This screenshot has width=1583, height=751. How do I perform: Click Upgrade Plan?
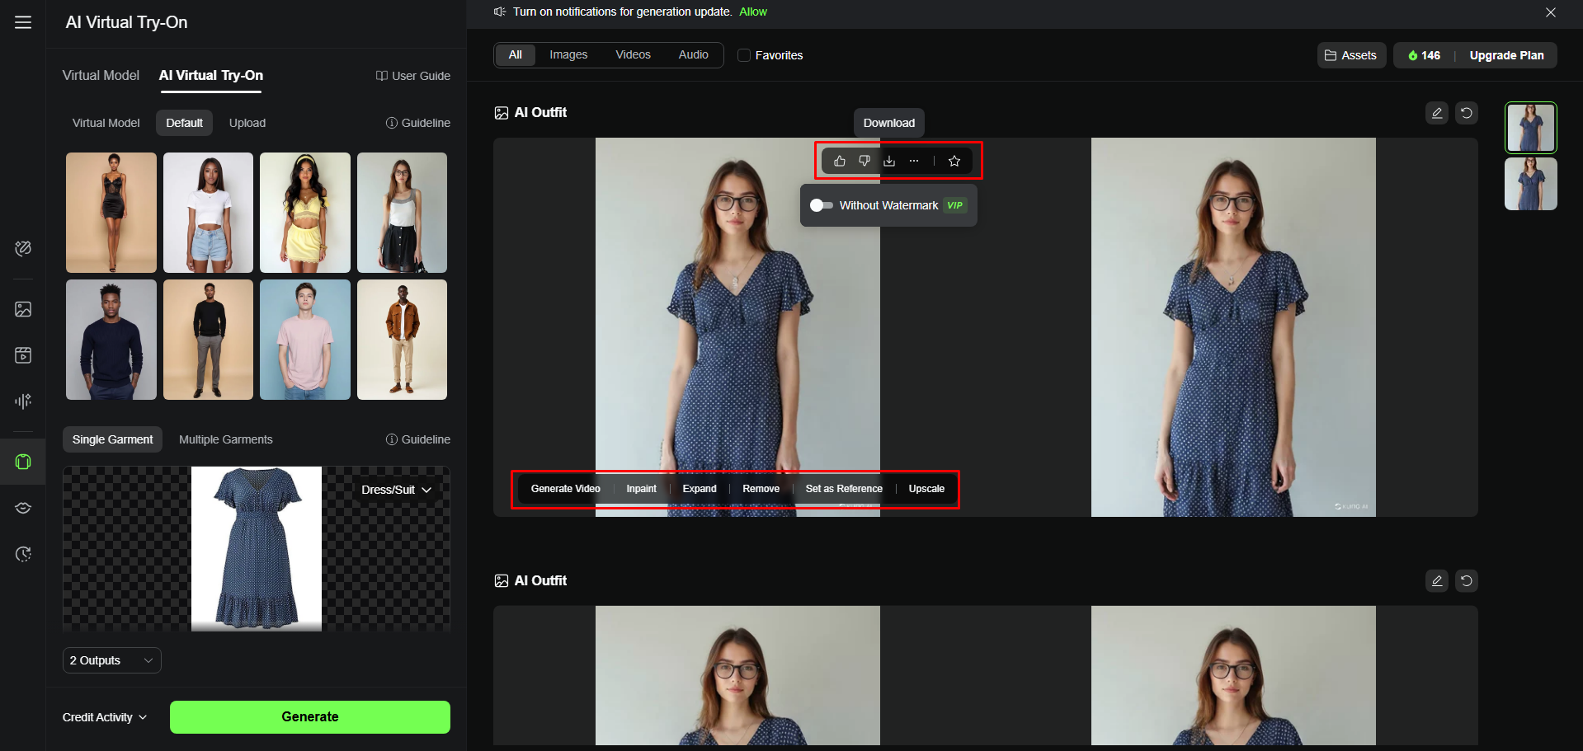[x=1507, y=55]
